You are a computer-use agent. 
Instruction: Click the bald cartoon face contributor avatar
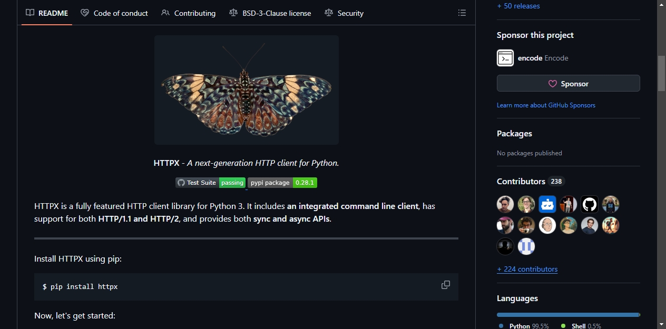547,225
